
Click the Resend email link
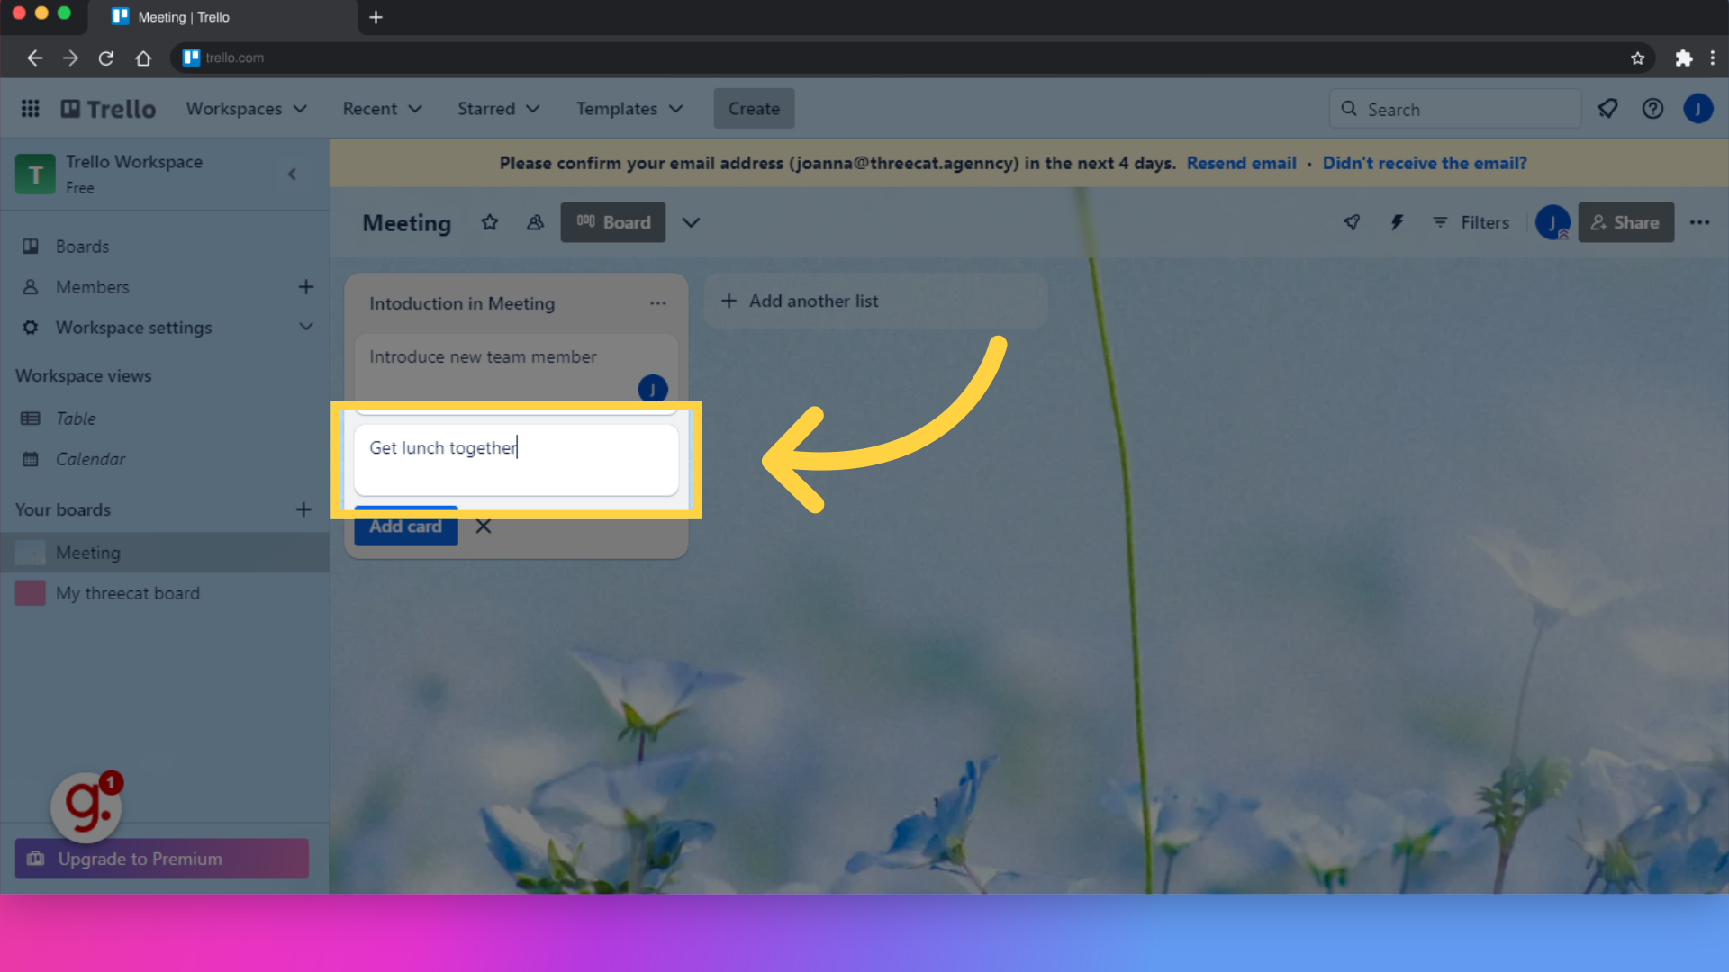(x=1241, y=163)
